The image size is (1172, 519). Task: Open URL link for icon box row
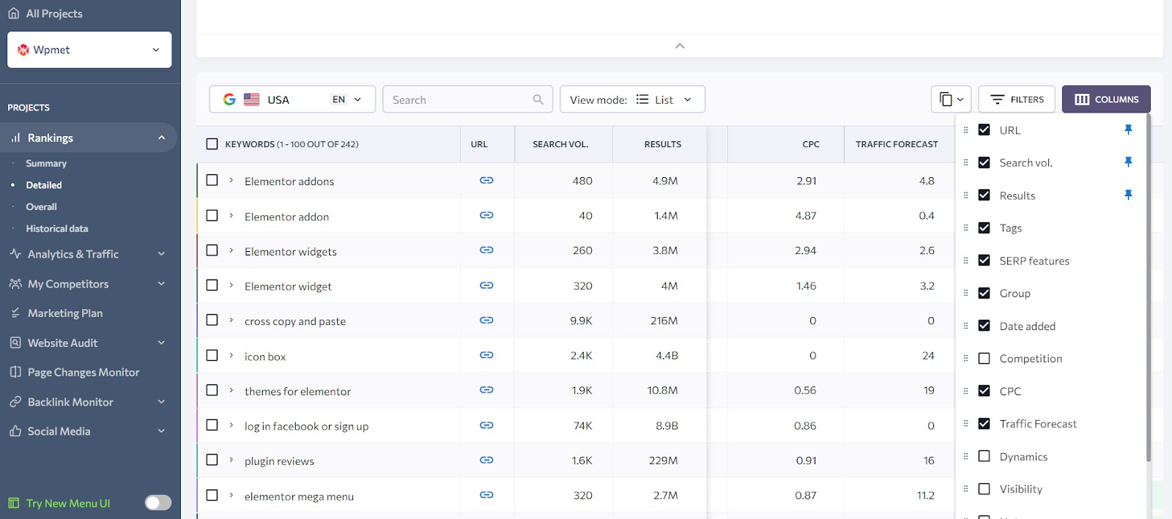[486, 355]
